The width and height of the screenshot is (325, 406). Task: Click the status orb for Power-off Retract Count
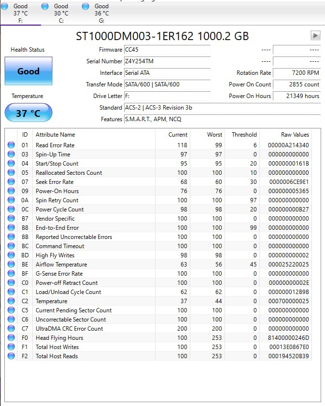[11, 282]
